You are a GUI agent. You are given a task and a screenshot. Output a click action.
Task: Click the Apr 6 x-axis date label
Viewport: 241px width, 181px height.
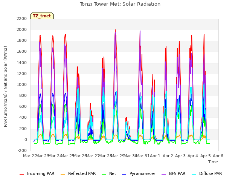[x=218, y=156]
